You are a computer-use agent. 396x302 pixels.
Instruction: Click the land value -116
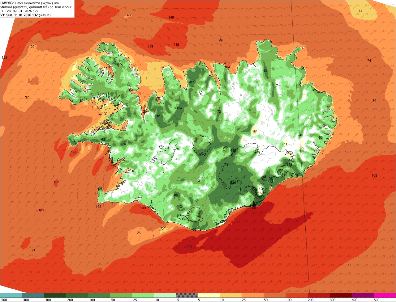pos(157,116)
